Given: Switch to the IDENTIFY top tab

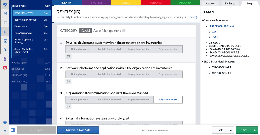Looking at the screenshot, I should click(67, 3).
